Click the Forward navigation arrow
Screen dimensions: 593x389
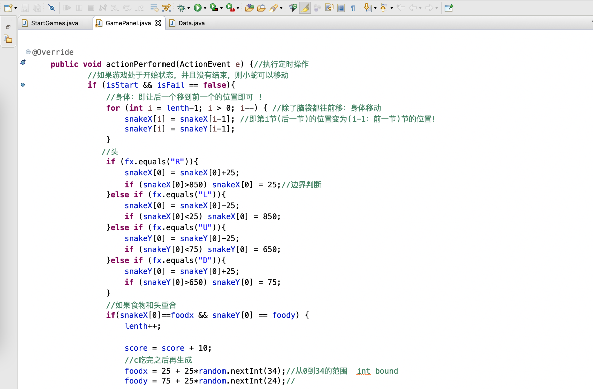pos(429,8)
